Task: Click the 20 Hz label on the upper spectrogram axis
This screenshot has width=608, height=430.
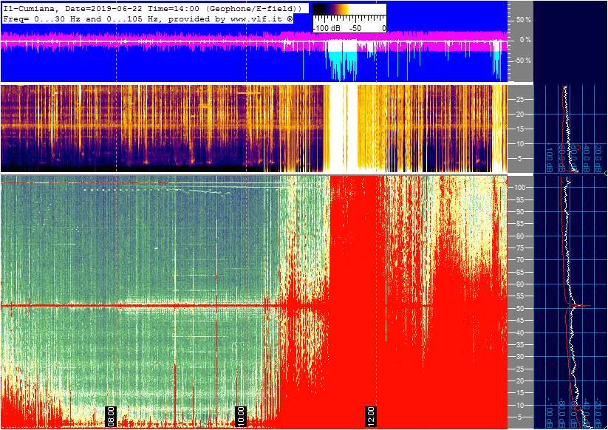Action: (x=520, y=115)
